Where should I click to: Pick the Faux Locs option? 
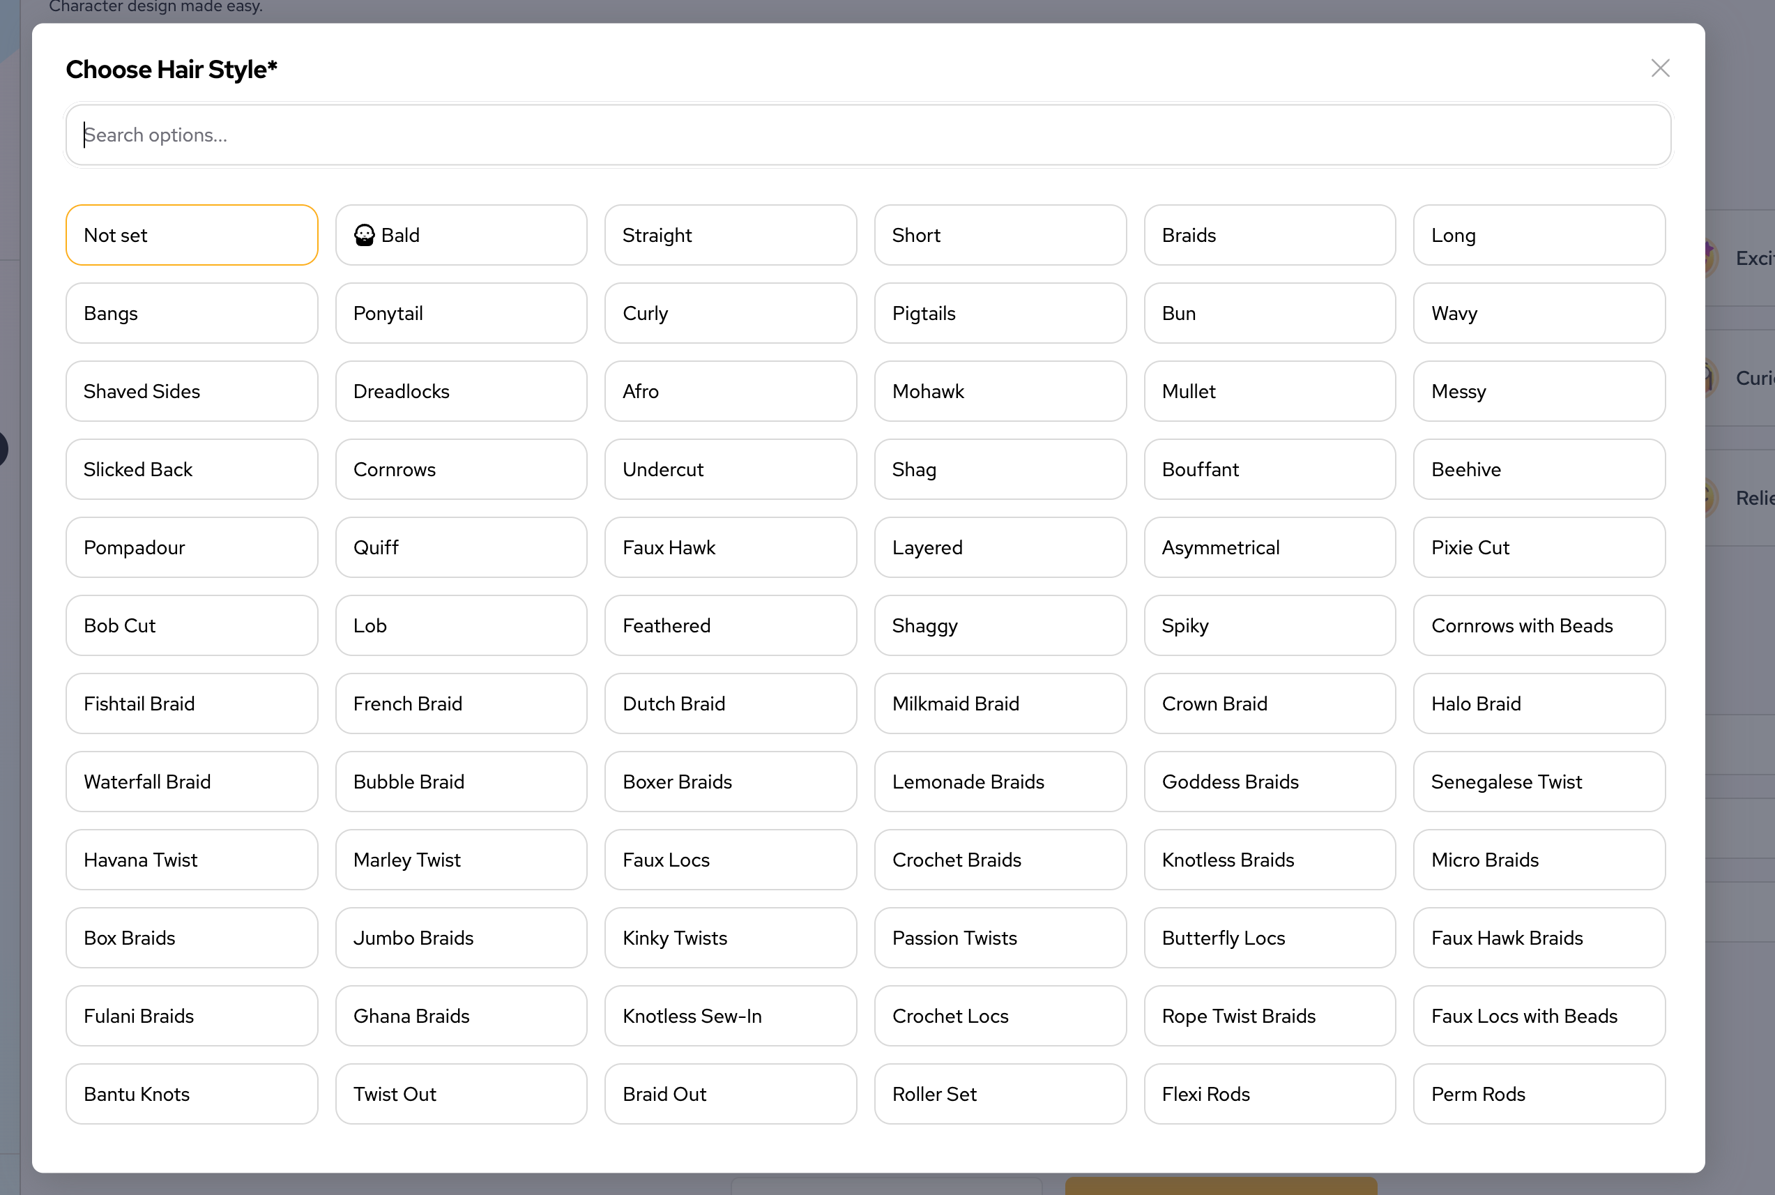pyautogui.click(x=729, y=860)
